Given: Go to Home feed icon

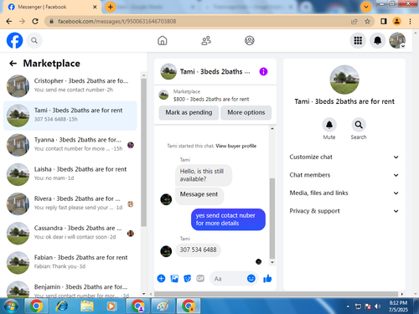Looking at the screenshot, I should (163, 40).
